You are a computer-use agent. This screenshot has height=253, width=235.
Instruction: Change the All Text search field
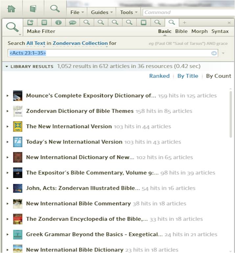[36, 43]
